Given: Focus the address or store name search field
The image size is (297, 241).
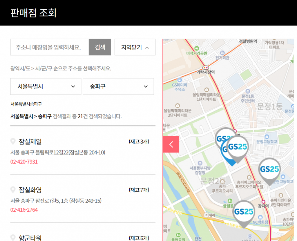Looking at the screenshot, I should [50, 47].
